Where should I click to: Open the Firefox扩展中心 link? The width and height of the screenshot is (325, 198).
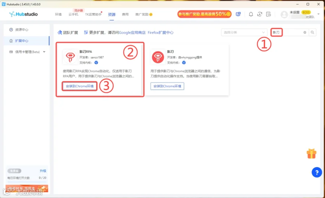(x=160, y=33)
